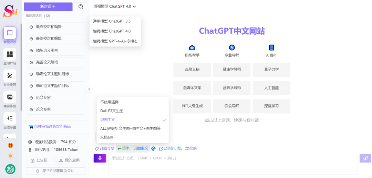This screenshot has height=178, width=372.
Task: Open the 智能对话 chat sidebar icon
Action: point(10,33)
